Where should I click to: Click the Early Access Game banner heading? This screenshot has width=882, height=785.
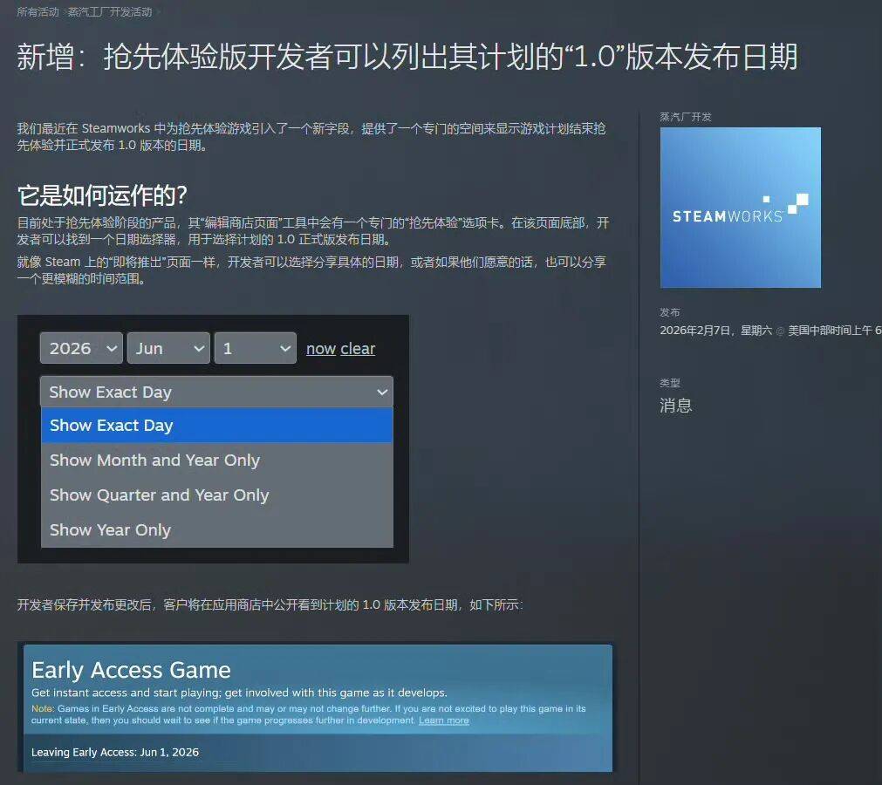pyautogui.click(x=131, y=670)
